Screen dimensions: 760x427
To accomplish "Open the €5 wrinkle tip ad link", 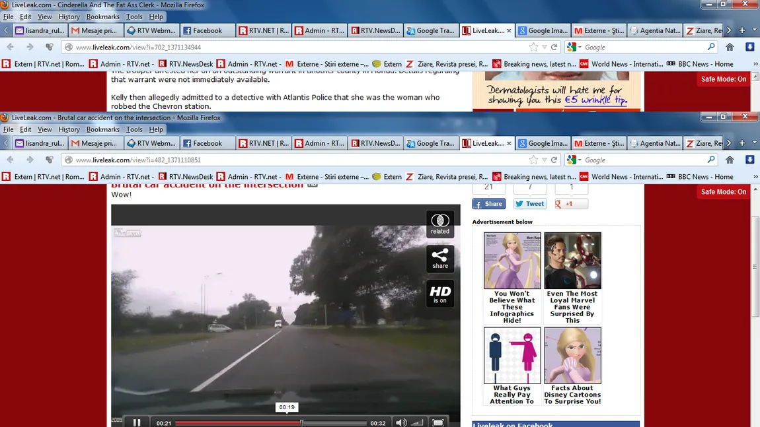I will (x=595, y=100).
